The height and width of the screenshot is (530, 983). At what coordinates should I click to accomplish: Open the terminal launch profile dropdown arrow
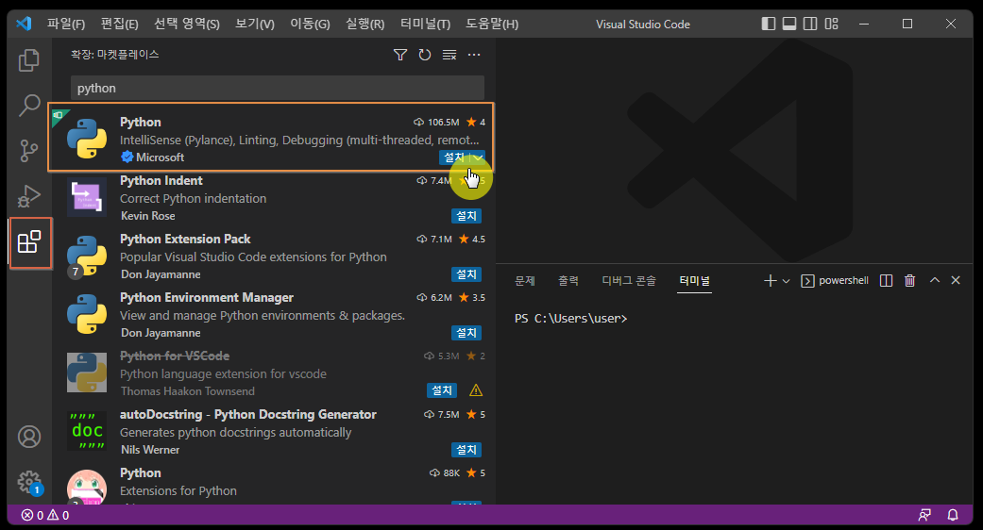(x=786, y=281)
